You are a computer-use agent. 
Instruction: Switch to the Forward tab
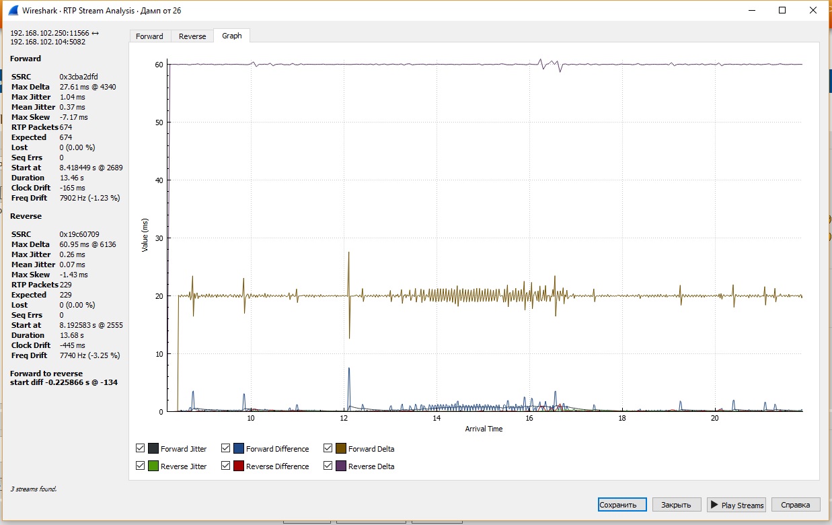click(149, 36)
